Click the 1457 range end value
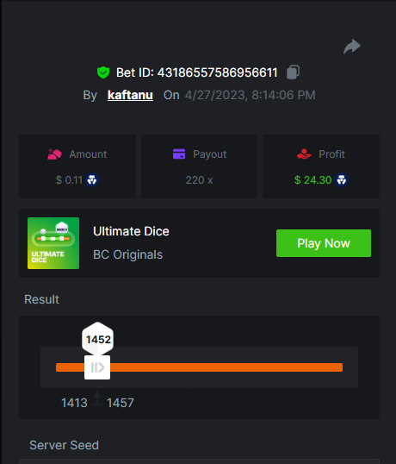The height and width of the screenshot is (464, 396). click(121, 403)
